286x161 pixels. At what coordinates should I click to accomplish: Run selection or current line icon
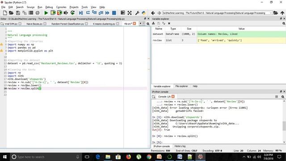click(x=66, y=13)
